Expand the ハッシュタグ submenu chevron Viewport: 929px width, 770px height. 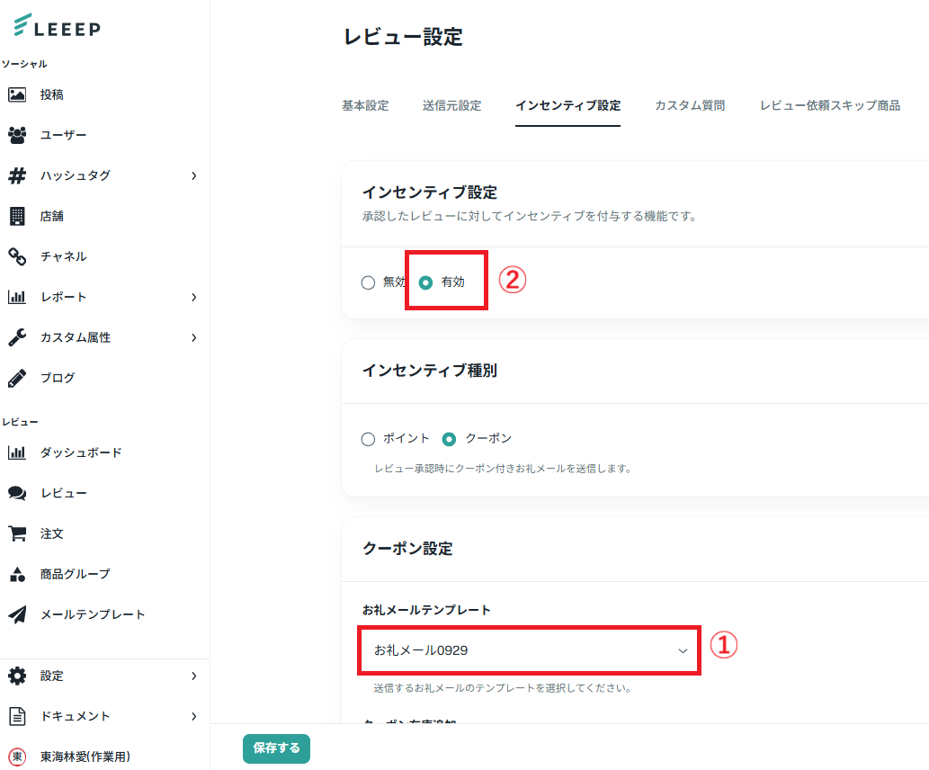[193, 175]
